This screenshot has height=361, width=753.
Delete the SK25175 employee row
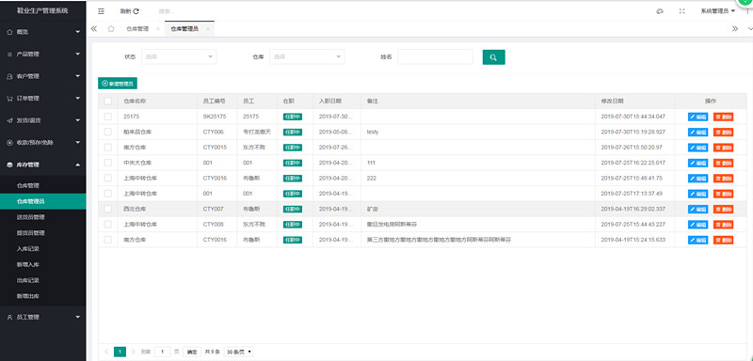723,117
